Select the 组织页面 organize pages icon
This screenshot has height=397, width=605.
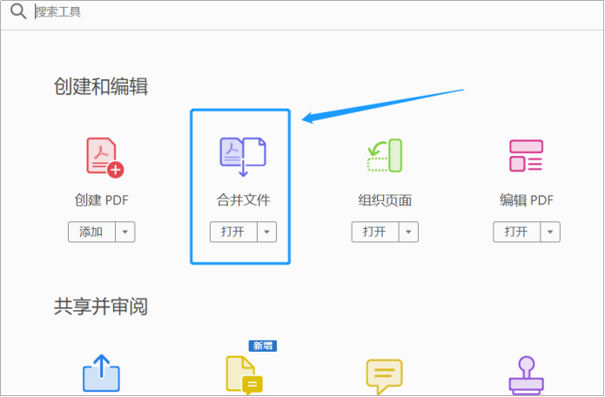point(384,156)
